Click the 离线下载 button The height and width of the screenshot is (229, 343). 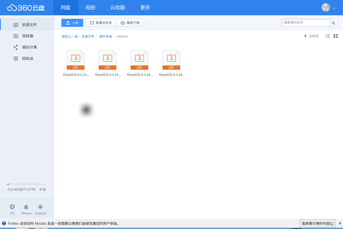(130, 23)
